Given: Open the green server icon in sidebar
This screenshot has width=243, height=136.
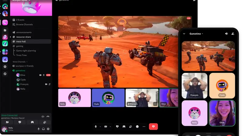Looking at the screenshot, I should pyautogui.click(x=5, y=43).
